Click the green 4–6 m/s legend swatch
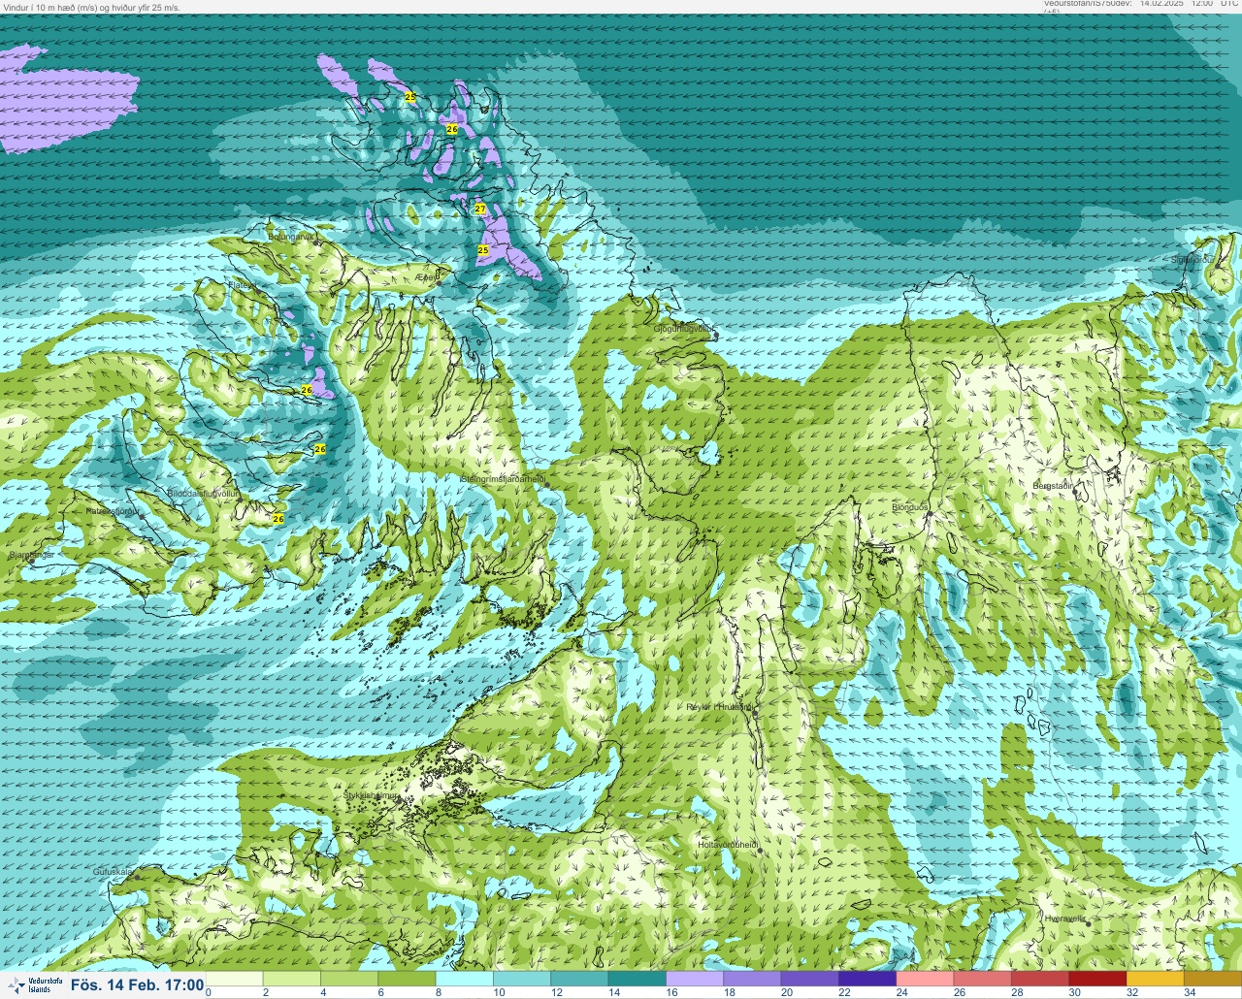 pyautogui.click(x=350, y=979)
